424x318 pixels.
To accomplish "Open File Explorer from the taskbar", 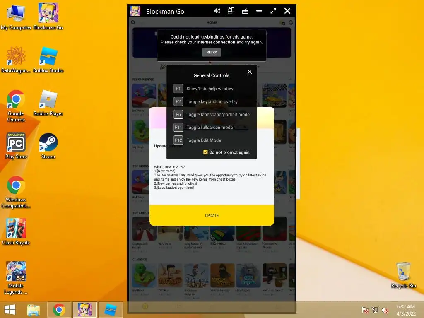I will click(x=33, y=310).
